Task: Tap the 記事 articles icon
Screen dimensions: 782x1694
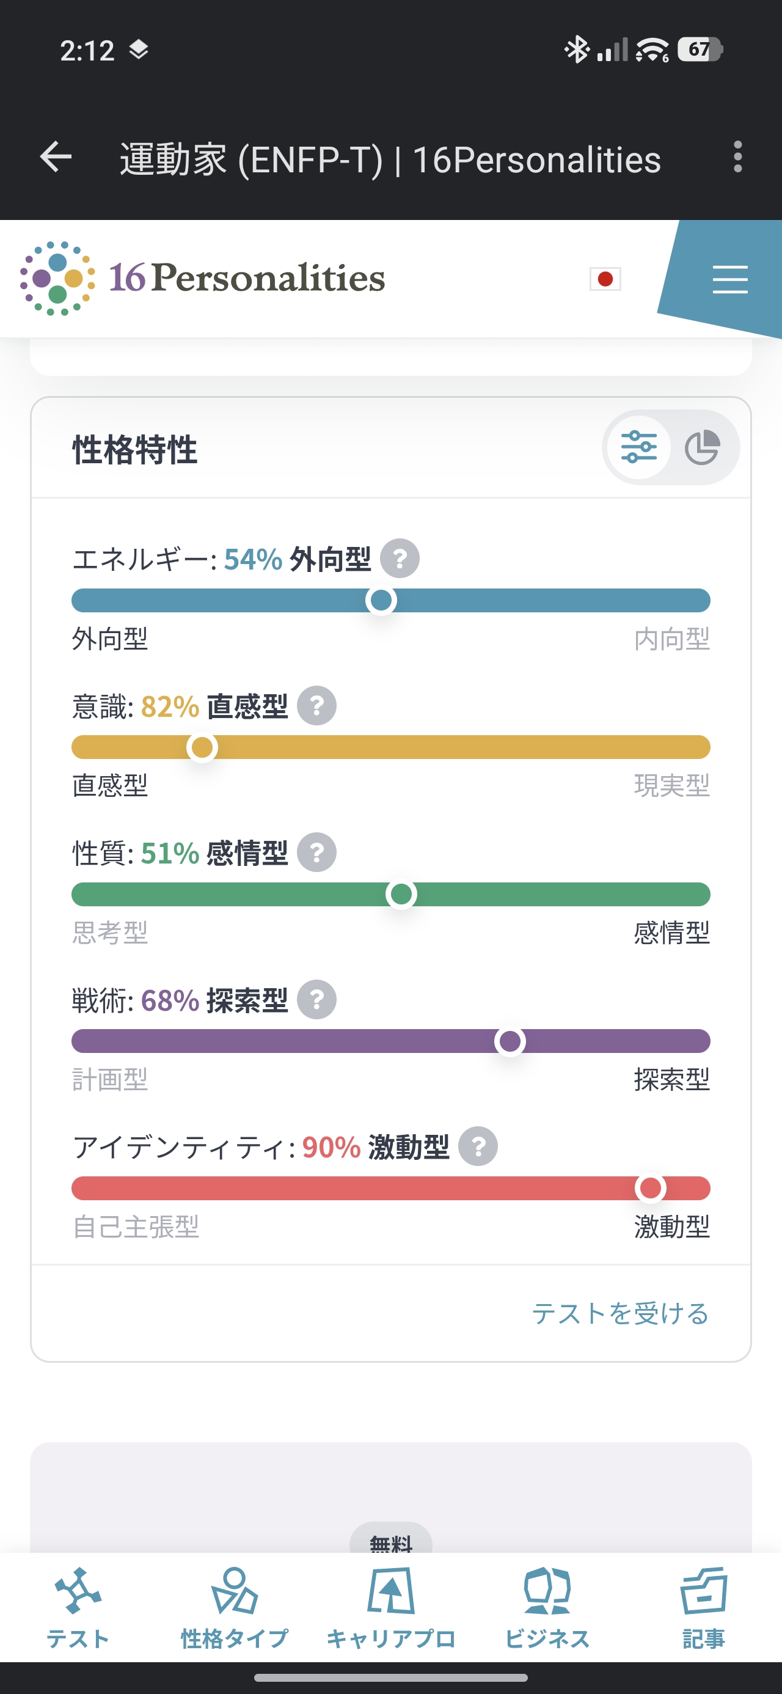Action: [704, 1591]
